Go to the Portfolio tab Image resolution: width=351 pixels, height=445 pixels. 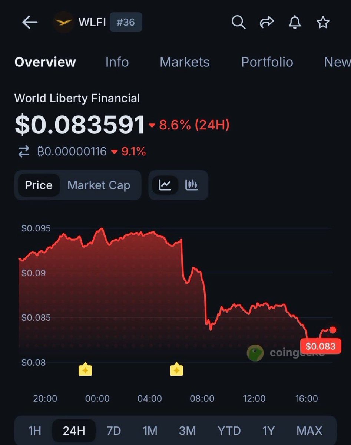tap(267, 62)
